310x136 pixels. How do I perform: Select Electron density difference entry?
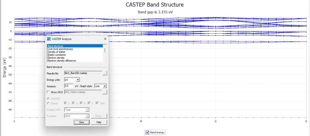point(61,61)
